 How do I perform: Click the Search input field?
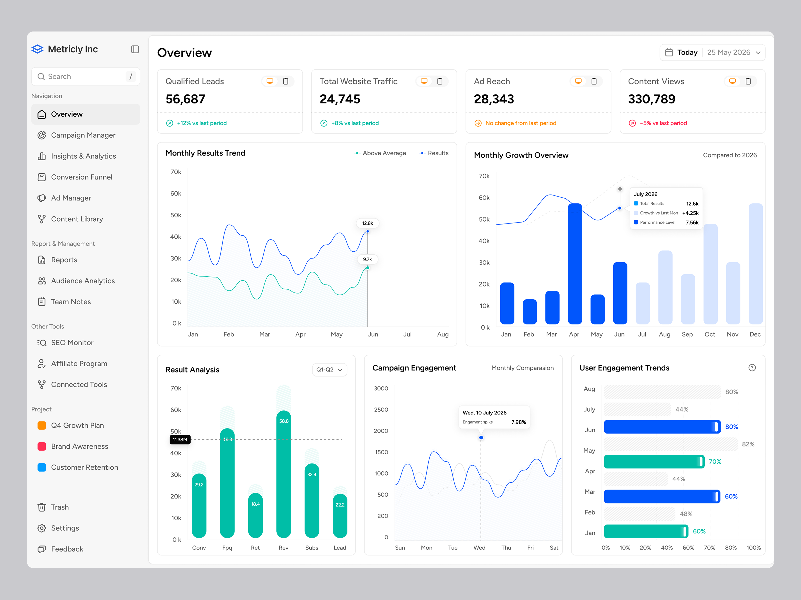click(x=85, y=77)
